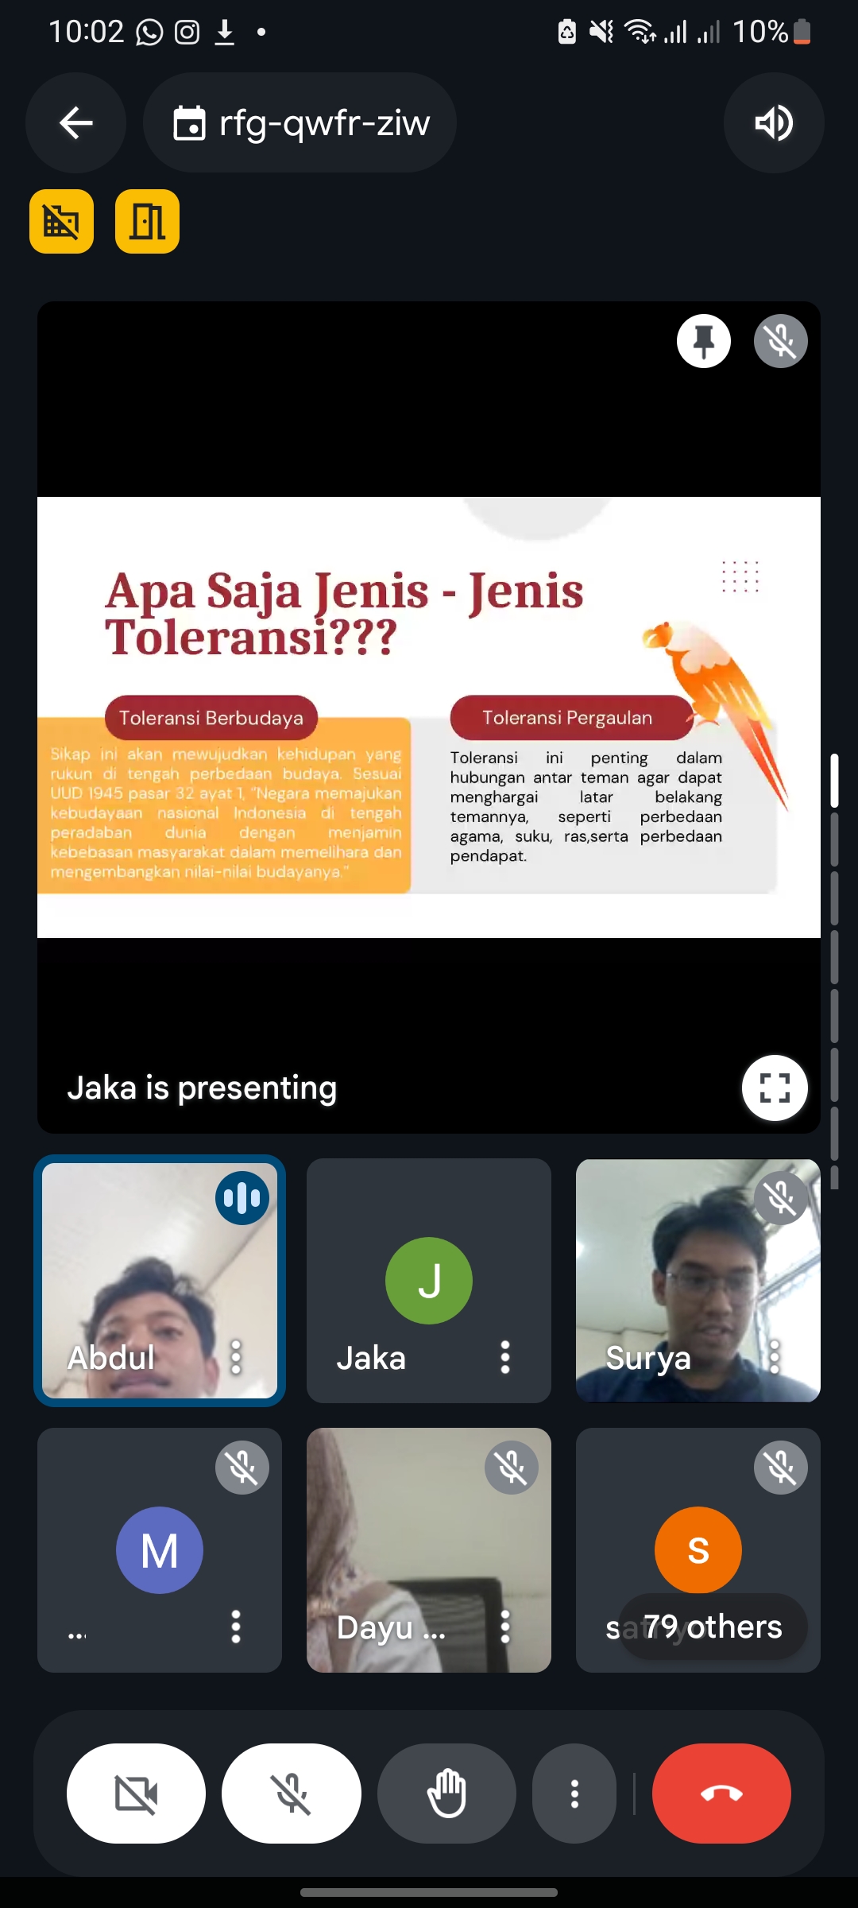Switch audio output with speaker icon
The height and width of the screenshot is (1908, 858).
773,123
